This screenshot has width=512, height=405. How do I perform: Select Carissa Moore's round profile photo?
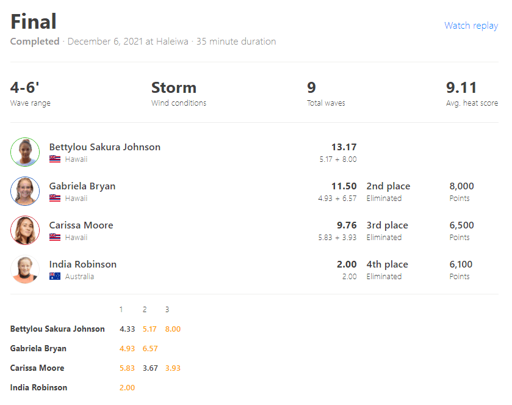point(25,230)
